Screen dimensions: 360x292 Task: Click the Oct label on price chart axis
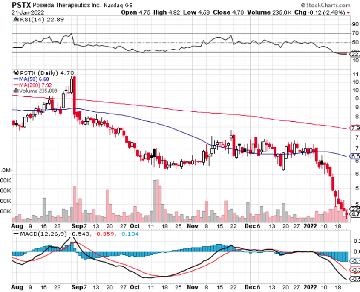pos(134,225)
